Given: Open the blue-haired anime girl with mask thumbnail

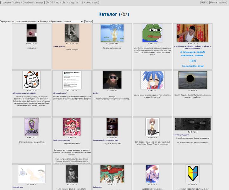Looking at the screenshot, I should [x=152, y=80].
